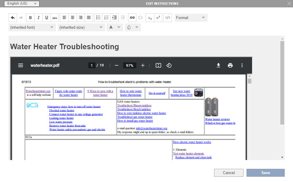Open the source code view icon
Screen dimensions: 293x182
[x=168, y=18]
